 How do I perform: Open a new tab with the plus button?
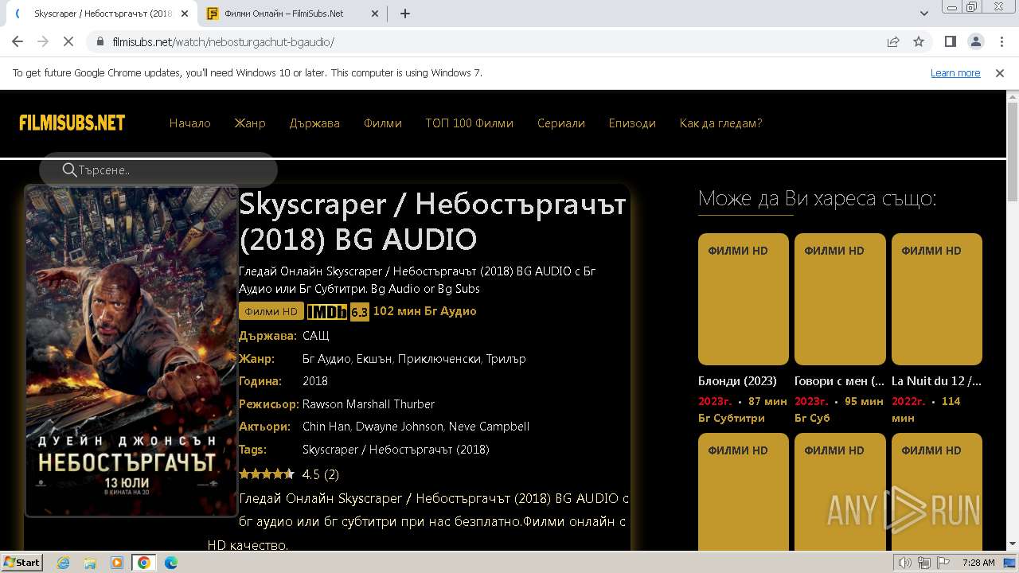(405, 14)
